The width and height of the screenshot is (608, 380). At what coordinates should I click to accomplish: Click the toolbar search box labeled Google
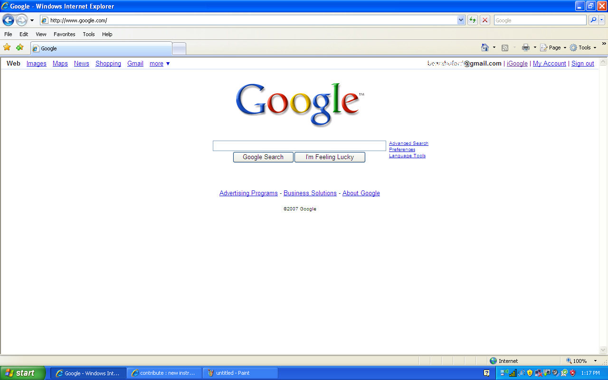click(540, 20)
